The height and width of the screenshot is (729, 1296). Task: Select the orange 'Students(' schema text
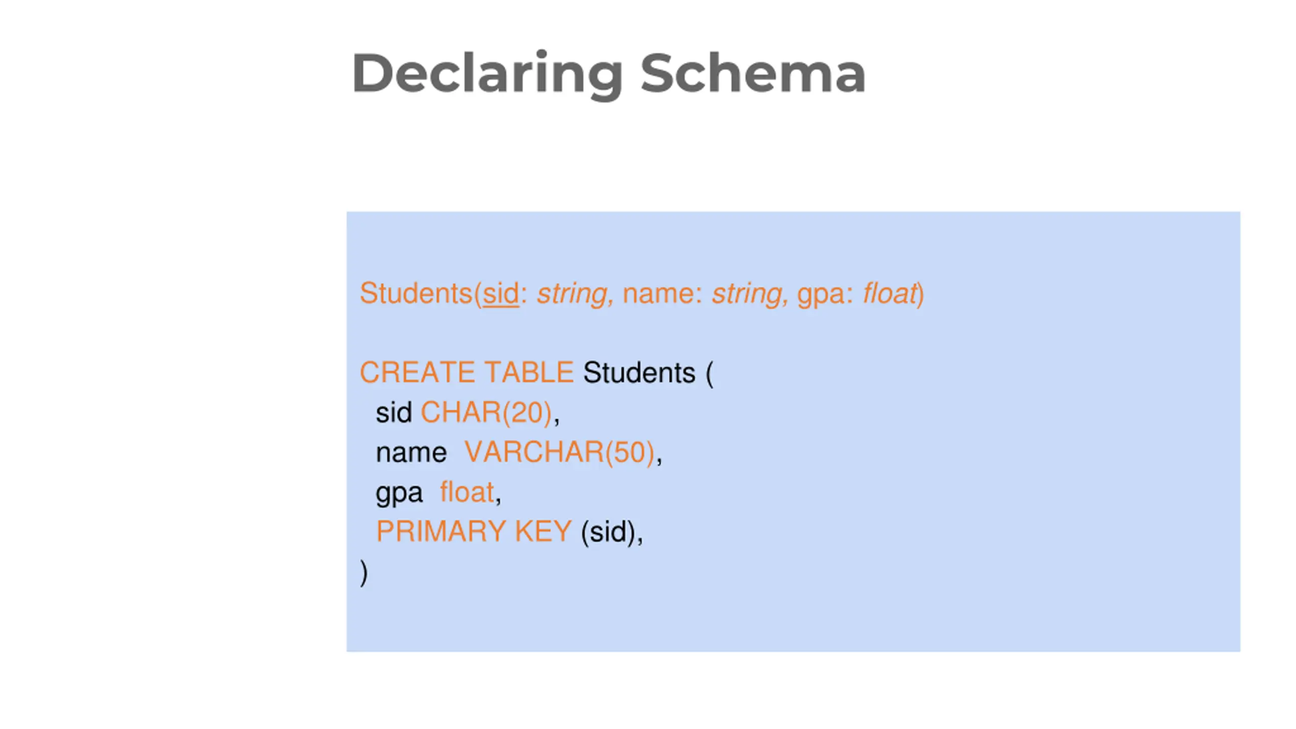pyautogui.click(x=420, y=294)
